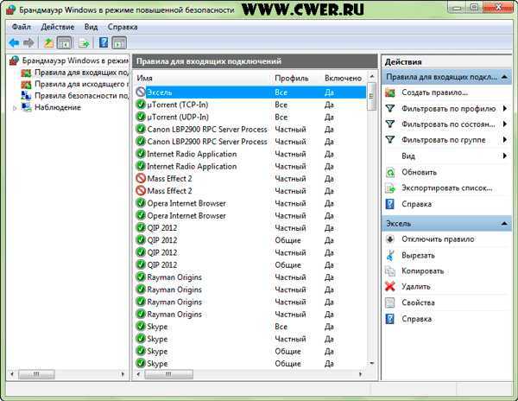Click the blue Help toolbar icon
Screen dimensions: 518x401
click(x=104, y=42)
